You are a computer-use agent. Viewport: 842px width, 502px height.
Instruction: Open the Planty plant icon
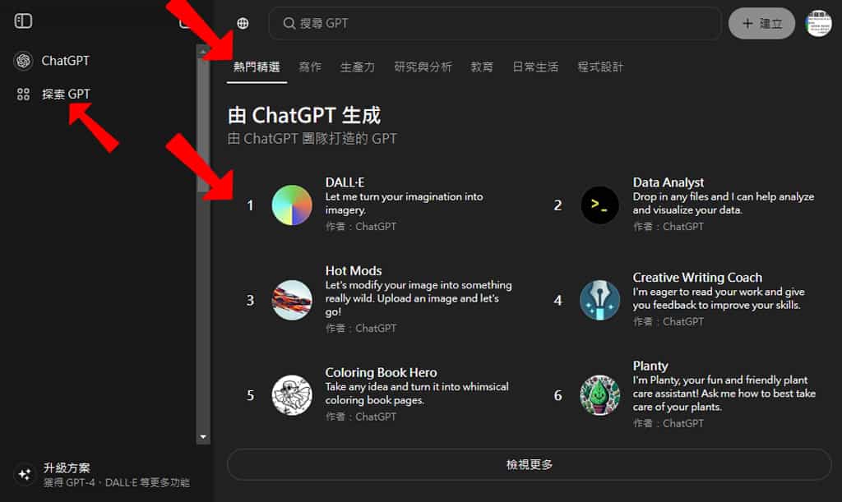tap(599, 395)
